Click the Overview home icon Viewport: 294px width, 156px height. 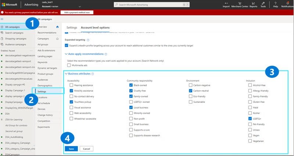pyautogui.click(x=57, y=27)
